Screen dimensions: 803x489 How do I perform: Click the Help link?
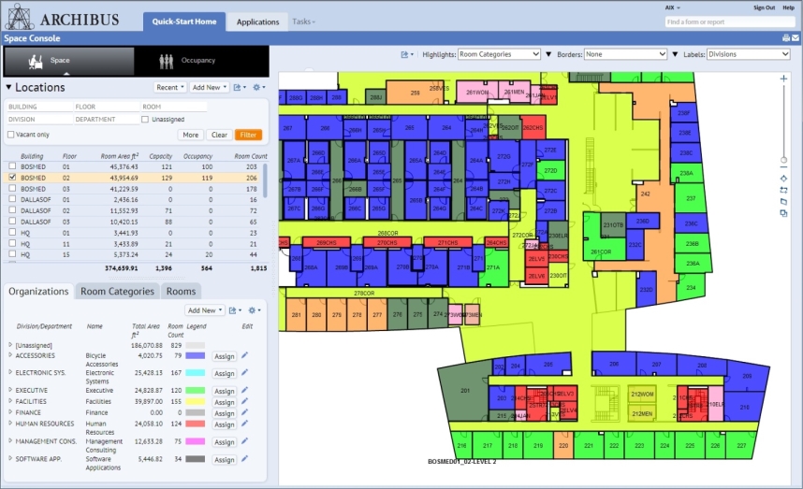pyautogui.click(x=788, y=7)
